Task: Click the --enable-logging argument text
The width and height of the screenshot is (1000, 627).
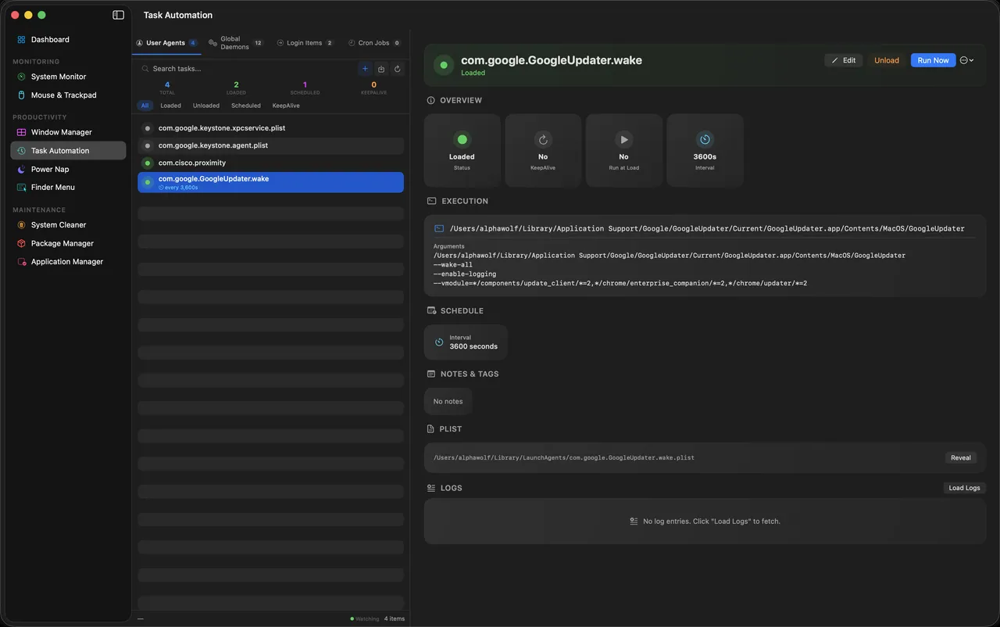Action: [x=465, y=274]
